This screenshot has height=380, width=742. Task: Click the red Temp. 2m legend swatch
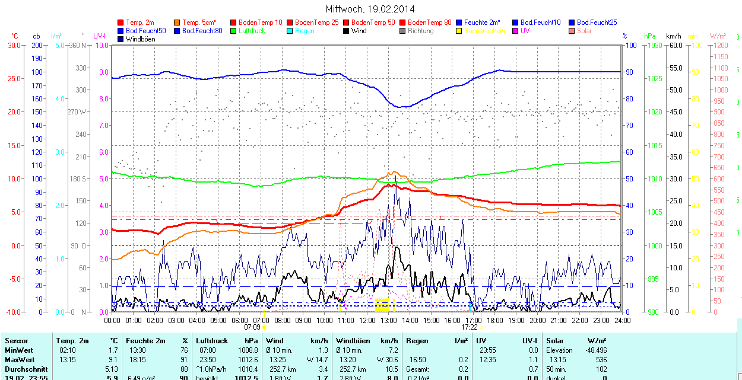[121, 23]
